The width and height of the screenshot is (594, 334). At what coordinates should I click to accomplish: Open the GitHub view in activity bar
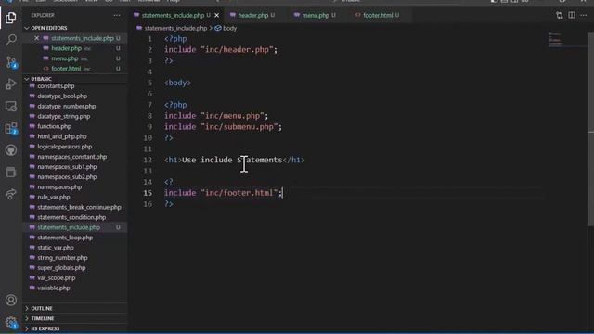tap(11, 150)
